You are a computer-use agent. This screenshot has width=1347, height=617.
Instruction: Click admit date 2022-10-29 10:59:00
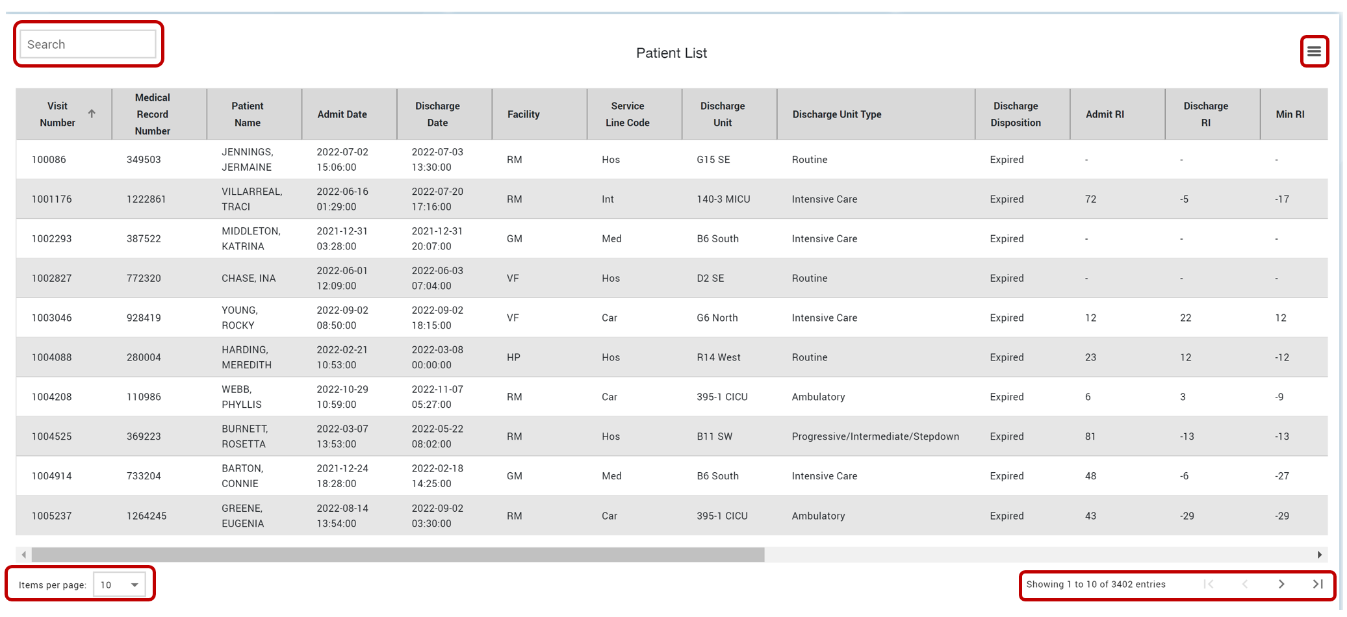(342, 397)
